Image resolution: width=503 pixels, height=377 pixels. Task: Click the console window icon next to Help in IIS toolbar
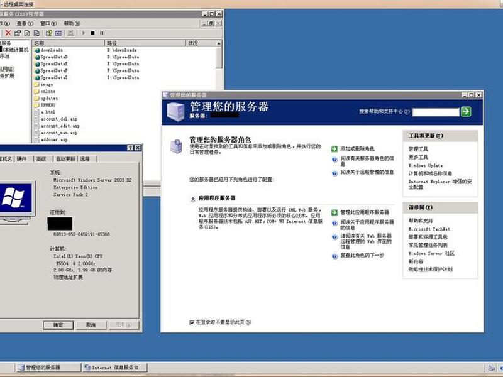[58, 33]
